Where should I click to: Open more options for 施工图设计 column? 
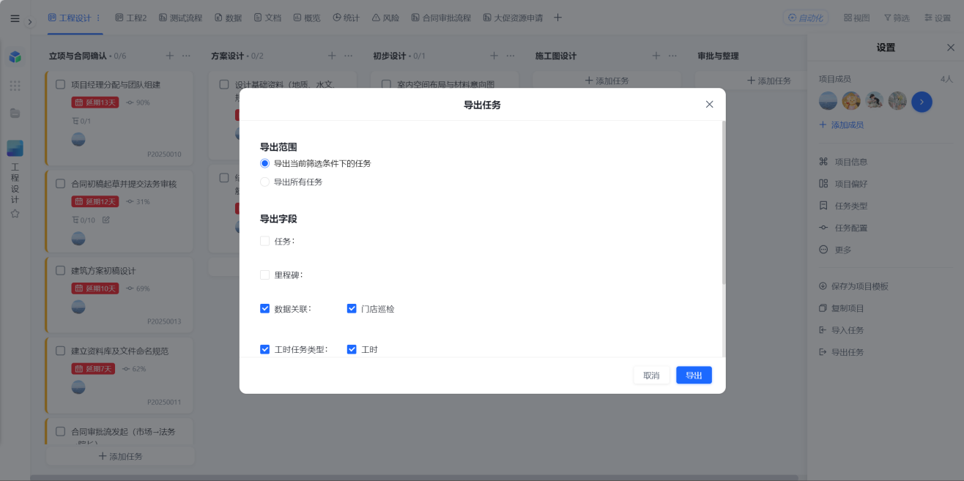point(672,56)
